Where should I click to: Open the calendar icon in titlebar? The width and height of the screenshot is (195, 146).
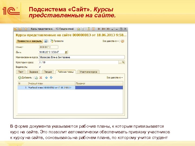[x=93, y=29]
